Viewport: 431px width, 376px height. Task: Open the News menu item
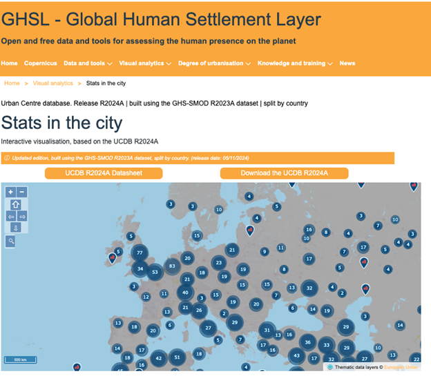click(x=347, y=63)
